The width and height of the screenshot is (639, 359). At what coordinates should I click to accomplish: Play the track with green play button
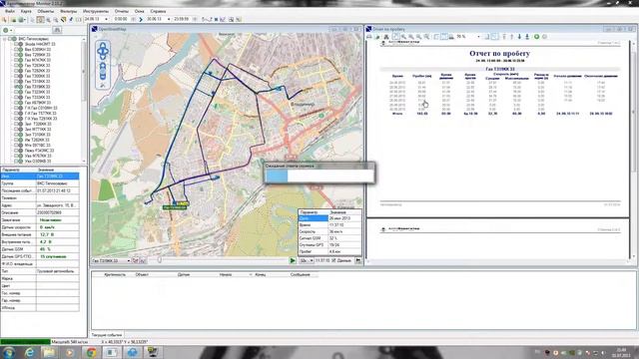click(x=293, y=260)
